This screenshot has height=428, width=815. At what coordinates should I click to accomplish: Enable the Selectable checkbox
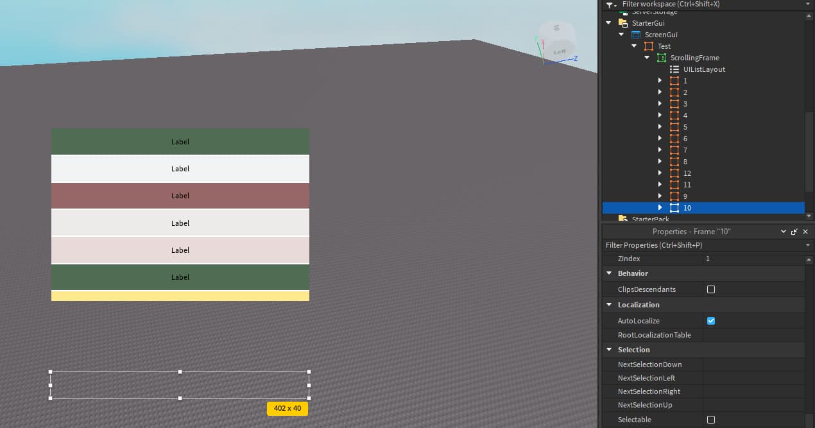[x=711, y=420]
